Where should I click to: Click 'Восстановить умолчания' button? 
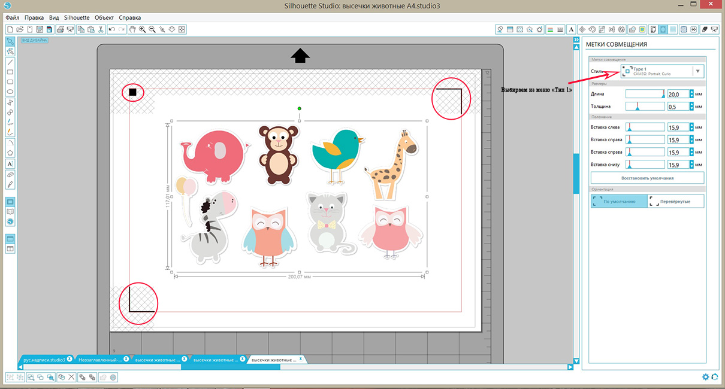647,178
